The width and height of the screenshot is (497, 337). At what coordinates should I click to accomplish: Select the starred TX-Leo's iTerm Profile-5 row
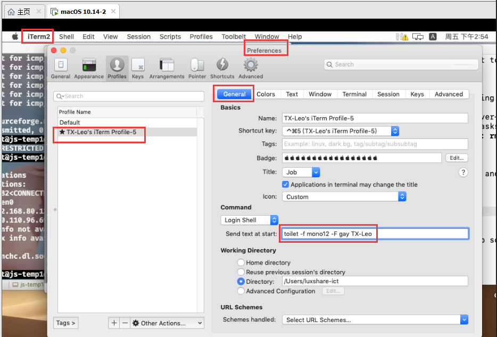click(127, 132)
